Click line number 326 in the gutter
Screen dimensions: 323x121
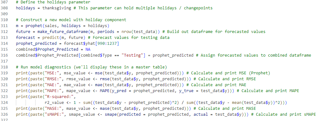tap(5, 114)
